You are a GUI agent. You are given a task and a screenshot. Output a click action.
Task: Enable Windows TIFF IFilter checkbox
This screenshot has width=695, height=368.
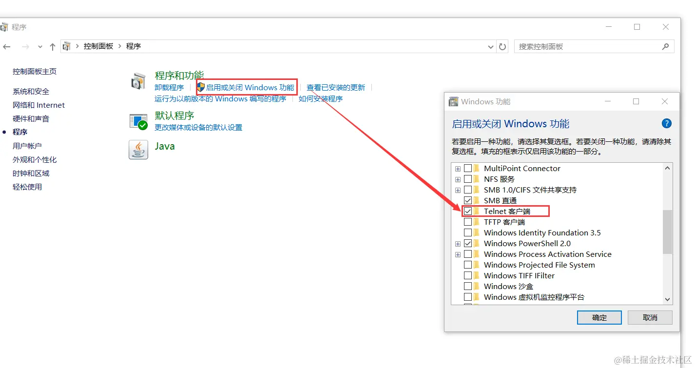click(468, 275)
